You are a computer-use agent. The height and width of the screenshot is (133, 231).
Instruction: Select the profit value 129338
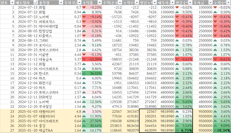coord(112,102)
